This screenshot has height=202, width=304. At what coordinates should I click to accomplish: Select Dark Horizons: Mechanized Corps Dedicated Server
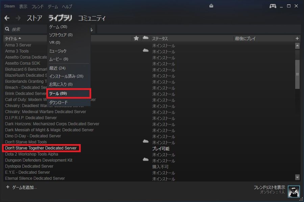[52, 124]
